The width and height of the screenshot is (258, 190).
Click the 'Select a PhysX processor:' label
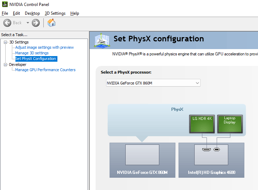coord(126,72)
